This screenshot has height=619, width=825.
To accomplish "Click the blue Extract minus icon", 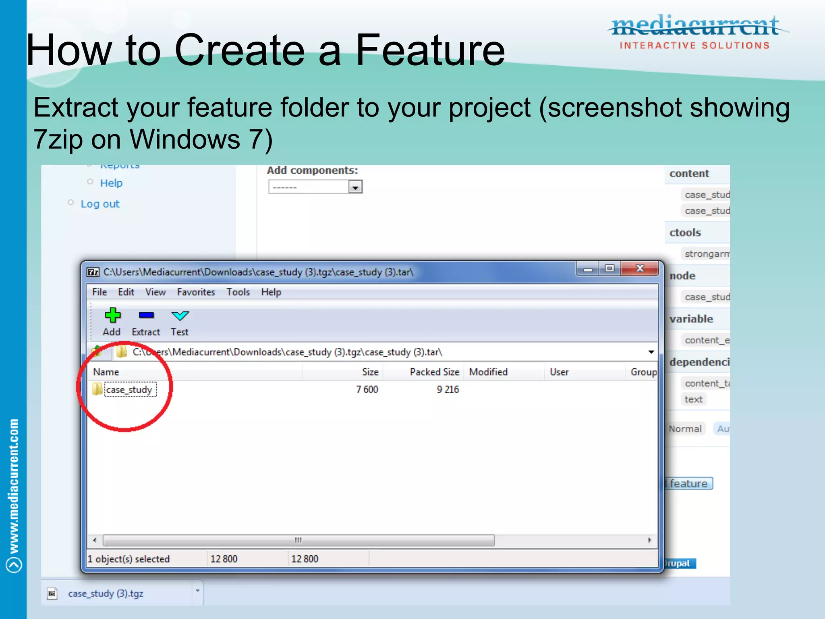I will point(146,315).
